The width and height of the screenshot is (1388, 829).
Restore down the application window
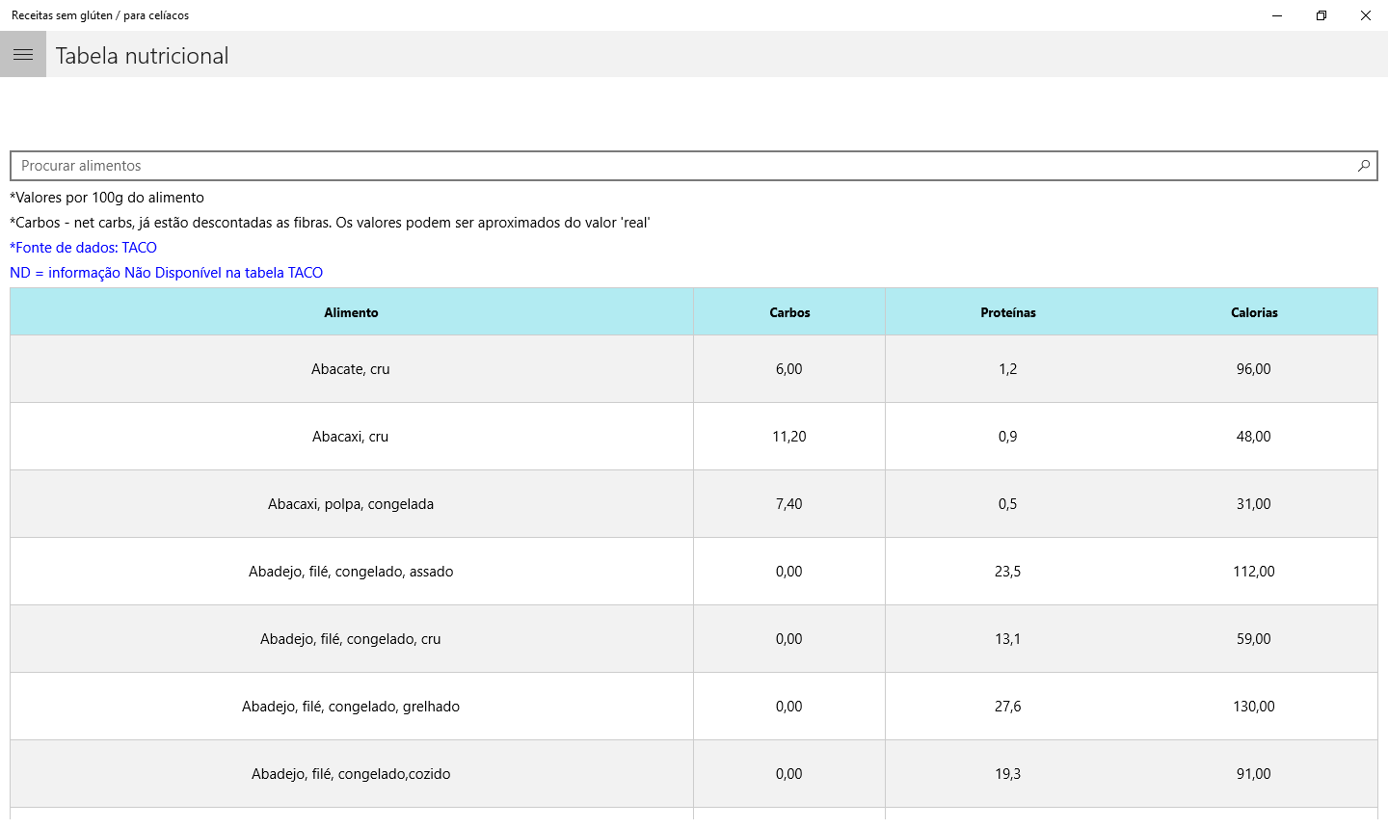pyautogui.click(x=1321, y=15)
